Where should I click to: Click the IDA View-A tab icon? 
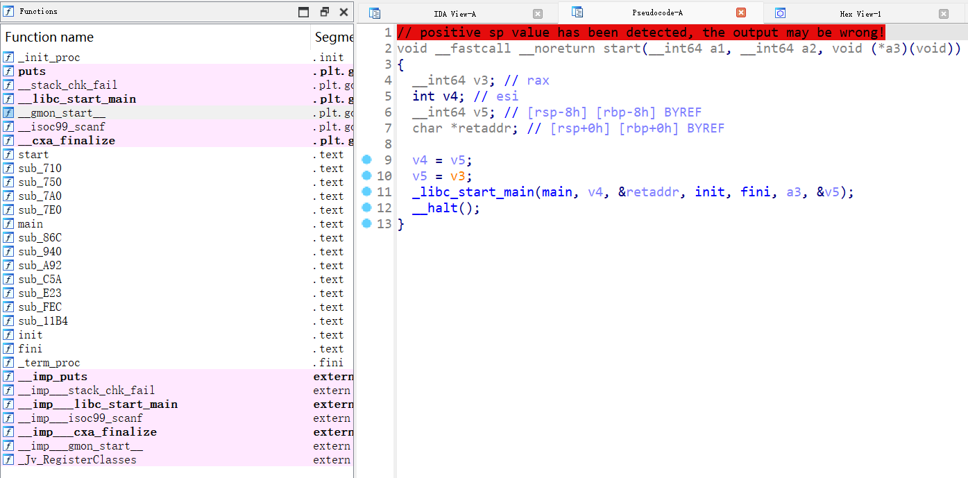[374, 12]
